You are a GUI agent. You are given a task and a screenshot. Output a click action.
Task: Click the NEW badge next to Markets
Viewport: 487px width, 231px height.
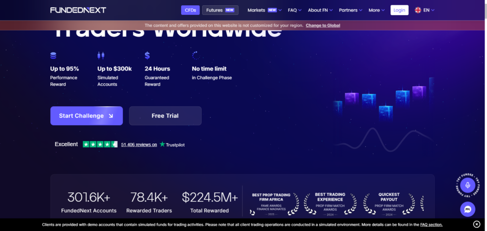click(272, 10)
